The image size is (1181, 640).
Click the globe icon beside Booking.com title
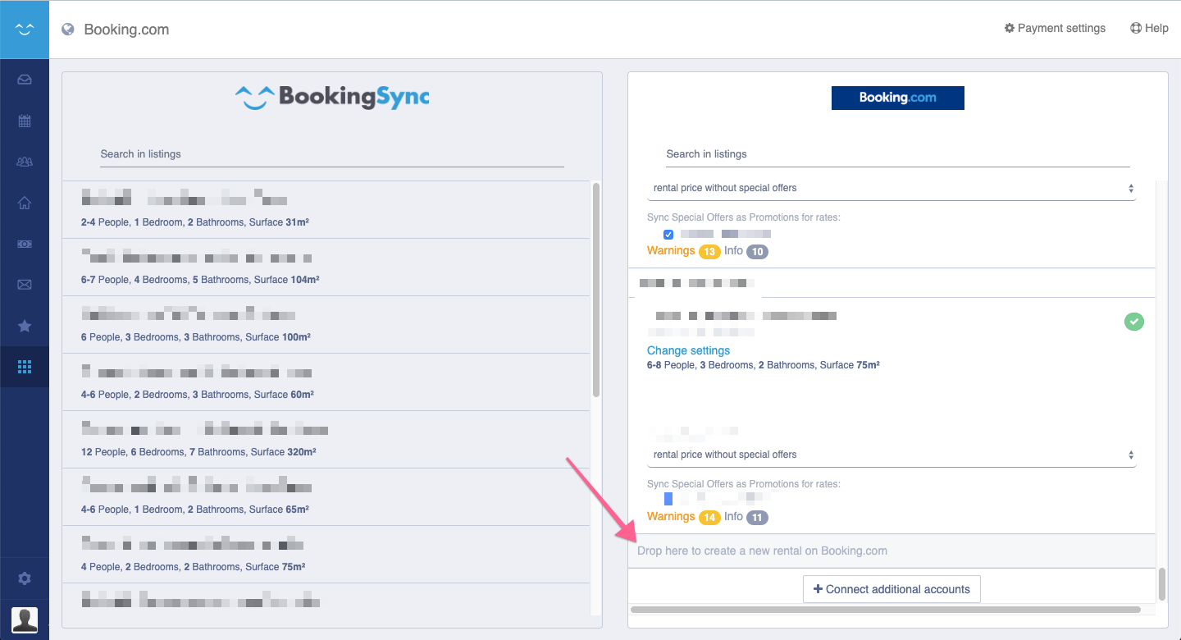[68, 30]
